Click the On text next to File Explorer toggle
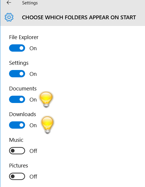This screenshot has width=145, height=187. pos(33,48)
